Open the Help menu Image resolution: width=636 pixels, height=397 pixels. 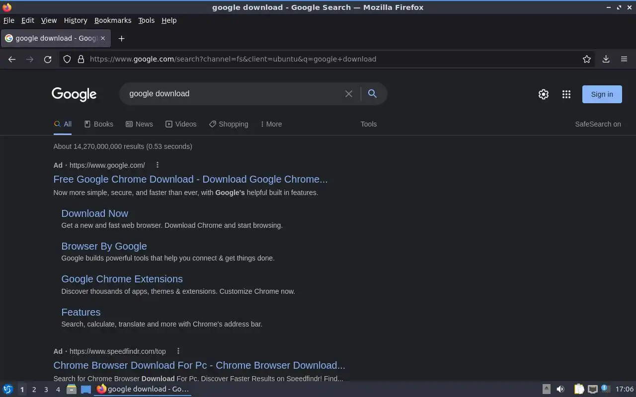[169, 20]
